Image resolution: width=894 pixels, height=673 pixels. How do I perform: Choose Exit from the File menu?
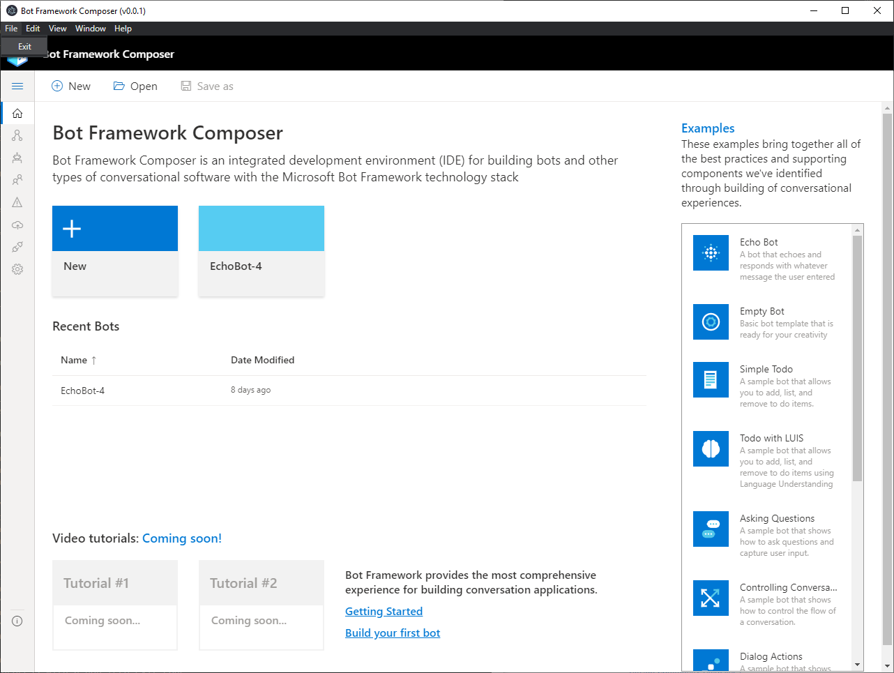coord(24,46)
